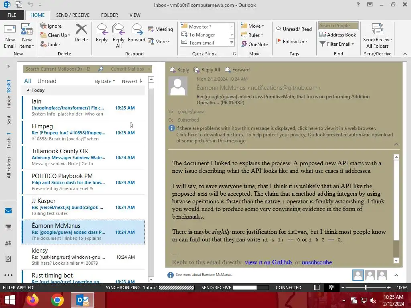411x308 pixels.
Task: Switch to the VIEW tab
Action: pos(135,15)
